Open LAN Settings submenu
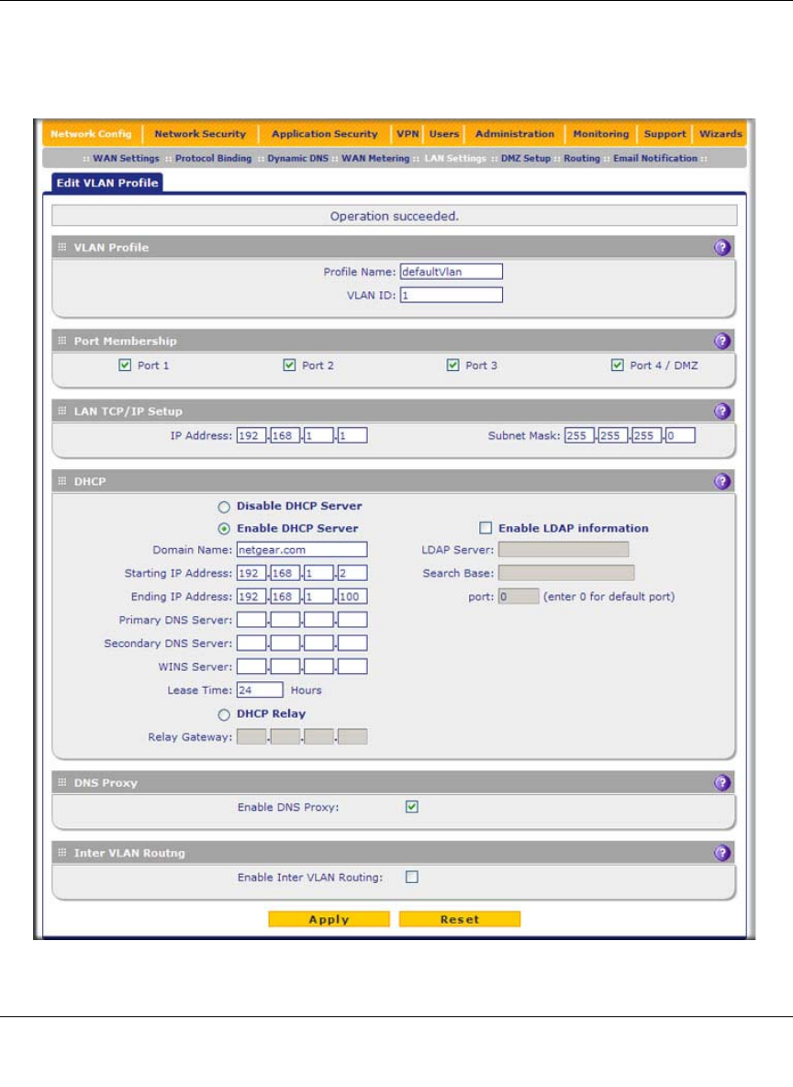793x1087 pixels. (455, 158)
